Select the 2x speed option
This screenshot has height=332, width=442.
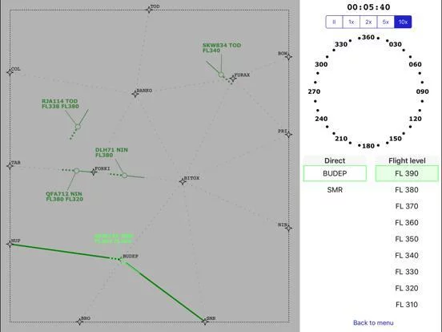368,22
